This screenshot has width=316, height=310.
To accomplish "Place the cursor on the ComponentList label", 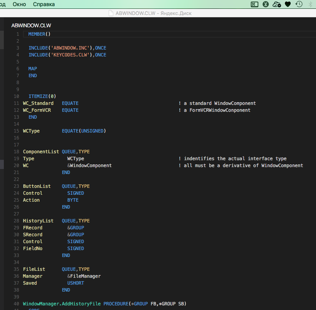I will click(41, 152).
